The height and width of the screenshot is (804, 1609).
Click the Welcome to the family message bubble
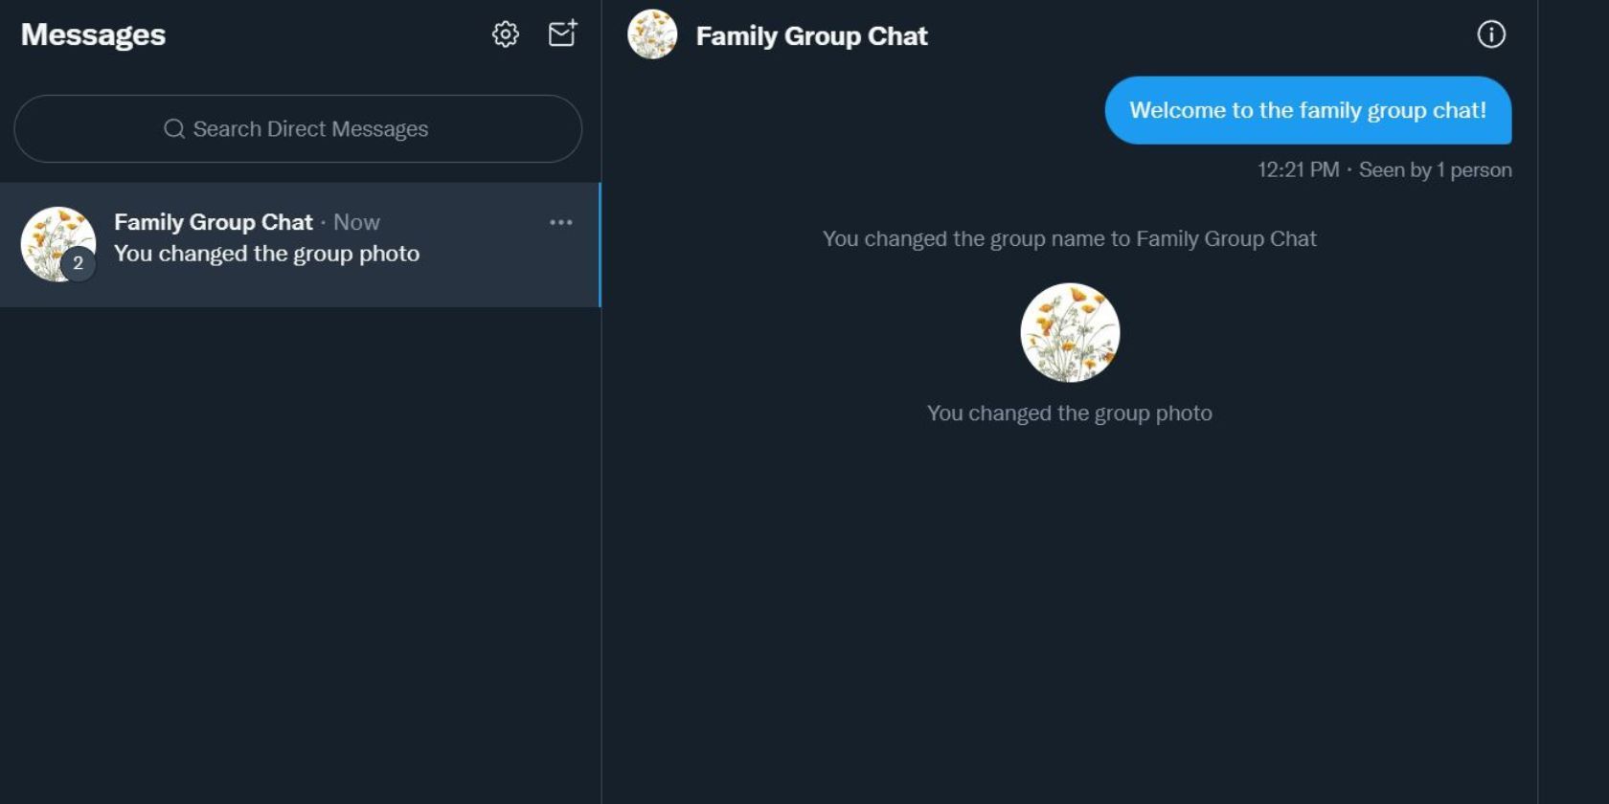tap(1307, 110)
